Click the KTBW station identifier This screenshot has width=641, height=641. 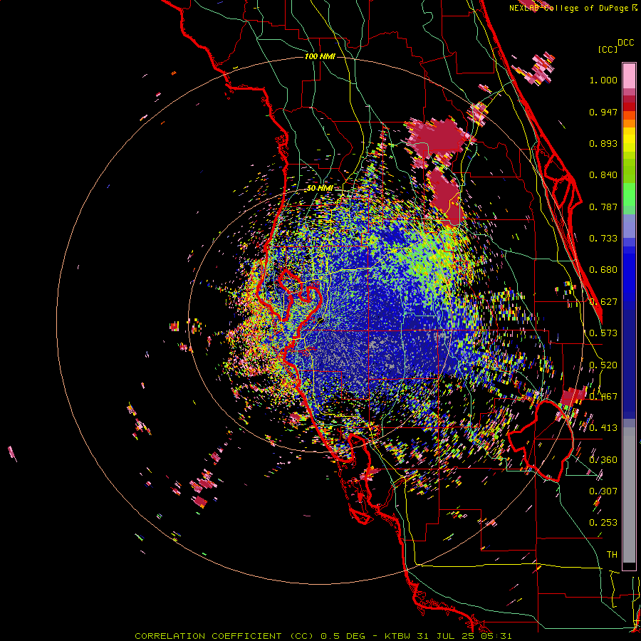pyautogui.click(x=399, y=636)
